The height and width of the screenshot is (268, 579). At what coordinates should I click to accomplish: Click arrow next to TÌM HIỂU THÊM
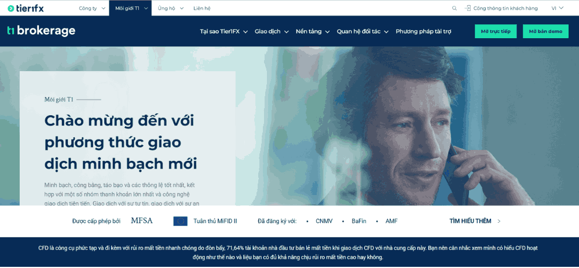499,221
